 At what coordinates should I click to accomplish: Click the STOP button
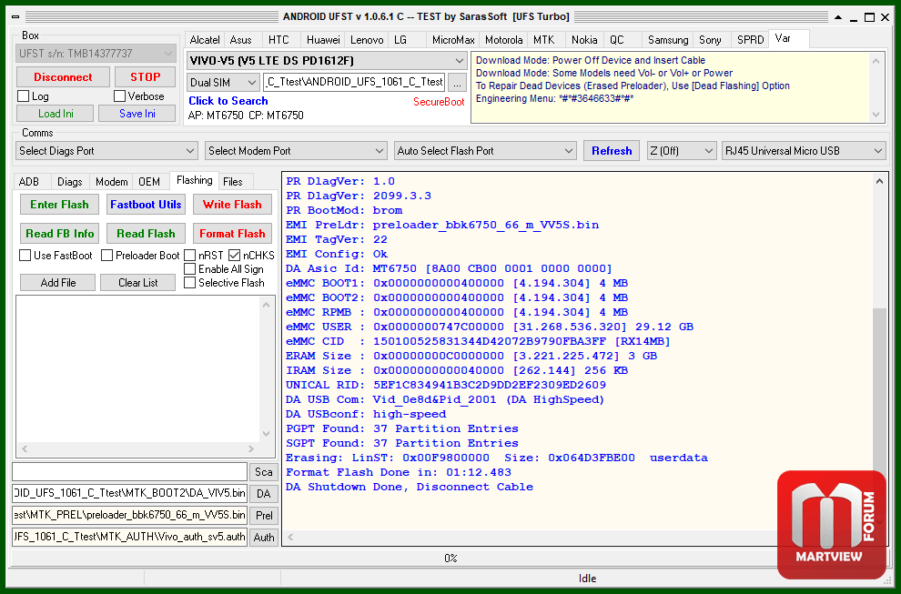pos(145,77)
